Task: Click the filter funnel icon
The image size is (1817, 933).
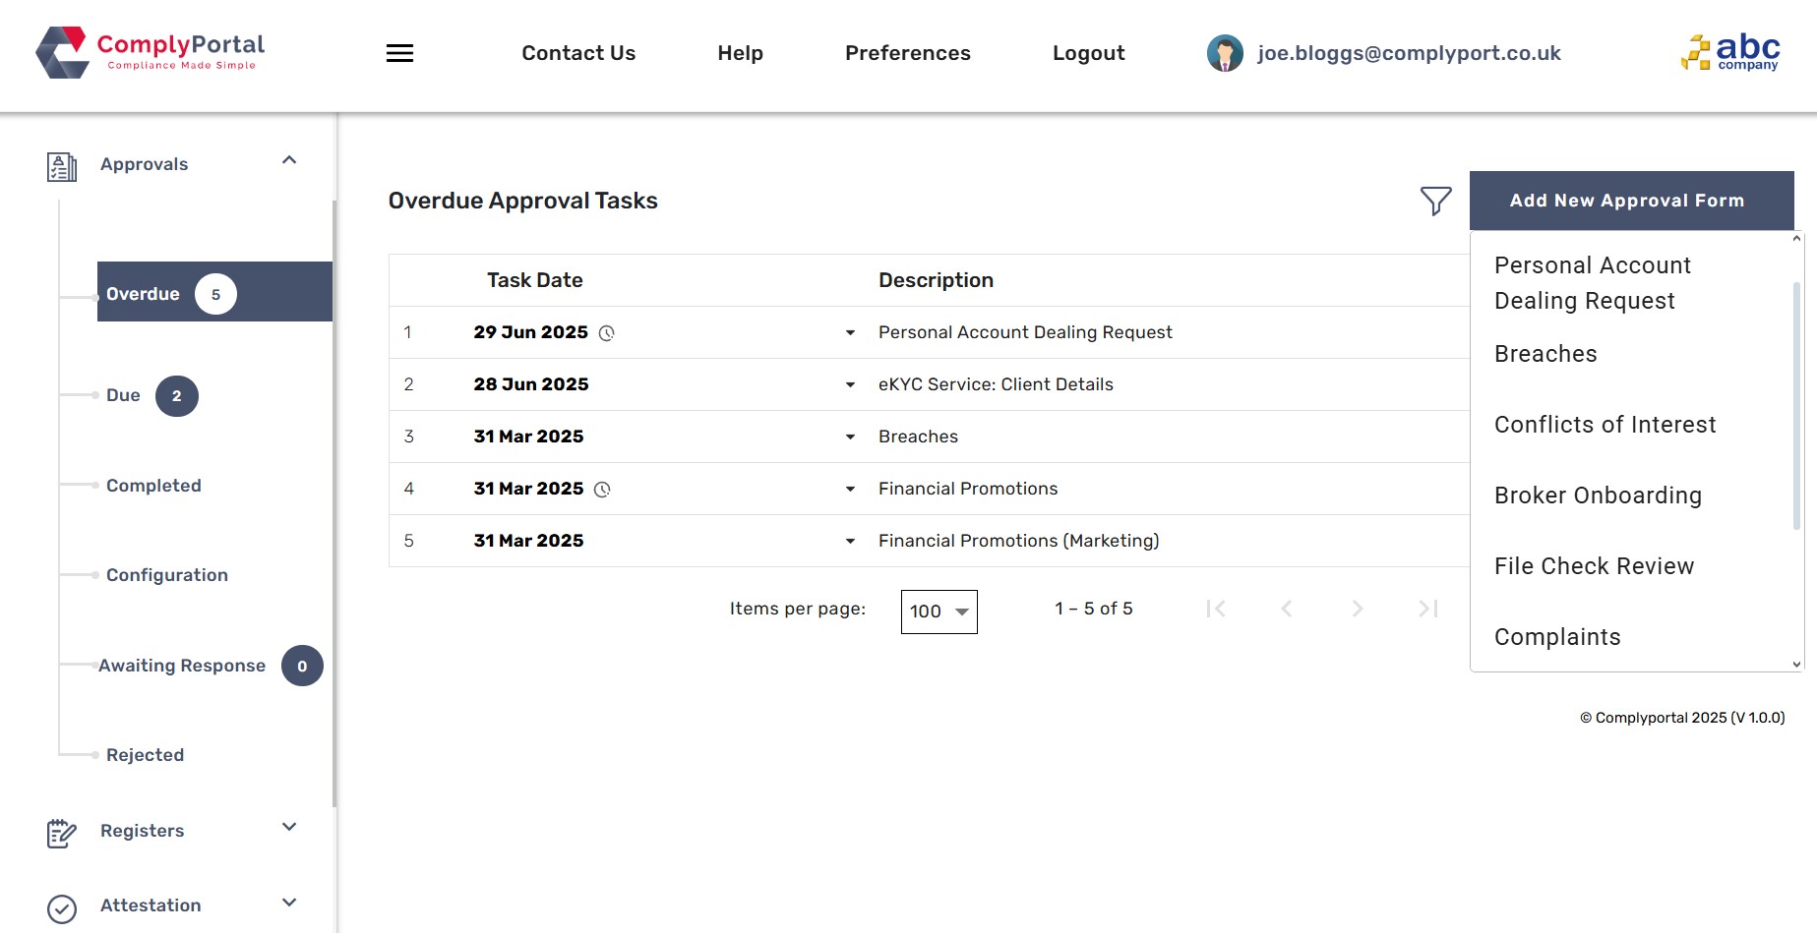Action: 1435,201
